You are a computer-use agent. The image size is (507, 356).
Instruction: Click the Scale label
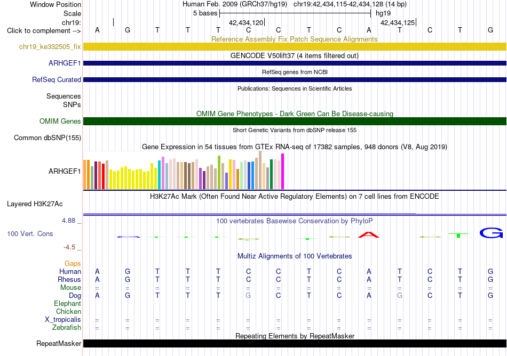pos(73,13)
